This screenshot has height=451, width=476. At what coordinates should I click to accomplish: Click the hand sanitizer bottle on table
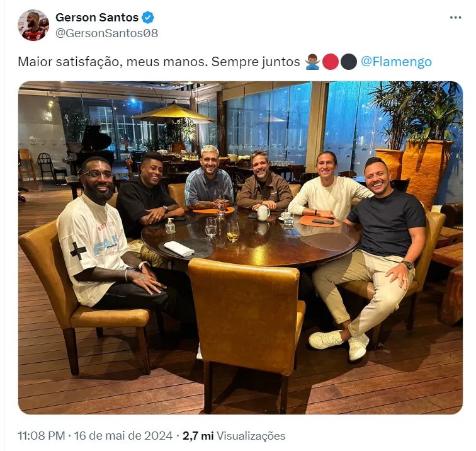click(x=171, y=226)
